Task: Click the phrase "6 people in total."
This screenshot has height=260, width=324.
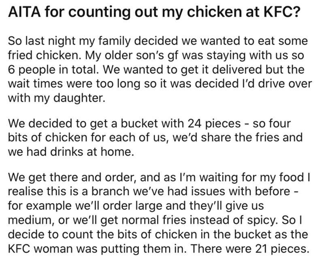Action: point(53,70)
